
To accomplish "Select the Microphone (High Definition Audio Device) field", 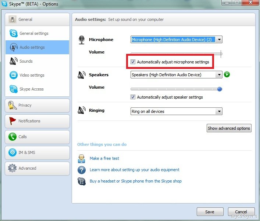I will (177, 40).
